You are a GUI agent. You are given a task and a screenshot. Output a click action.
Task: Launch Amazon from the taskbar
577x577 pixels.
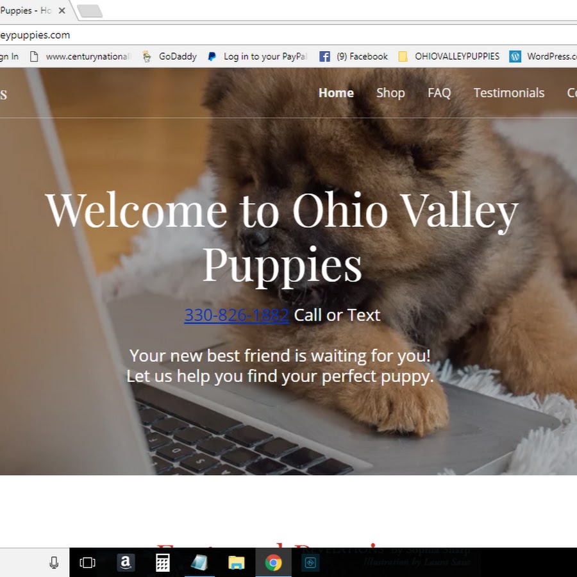(126, 562)
